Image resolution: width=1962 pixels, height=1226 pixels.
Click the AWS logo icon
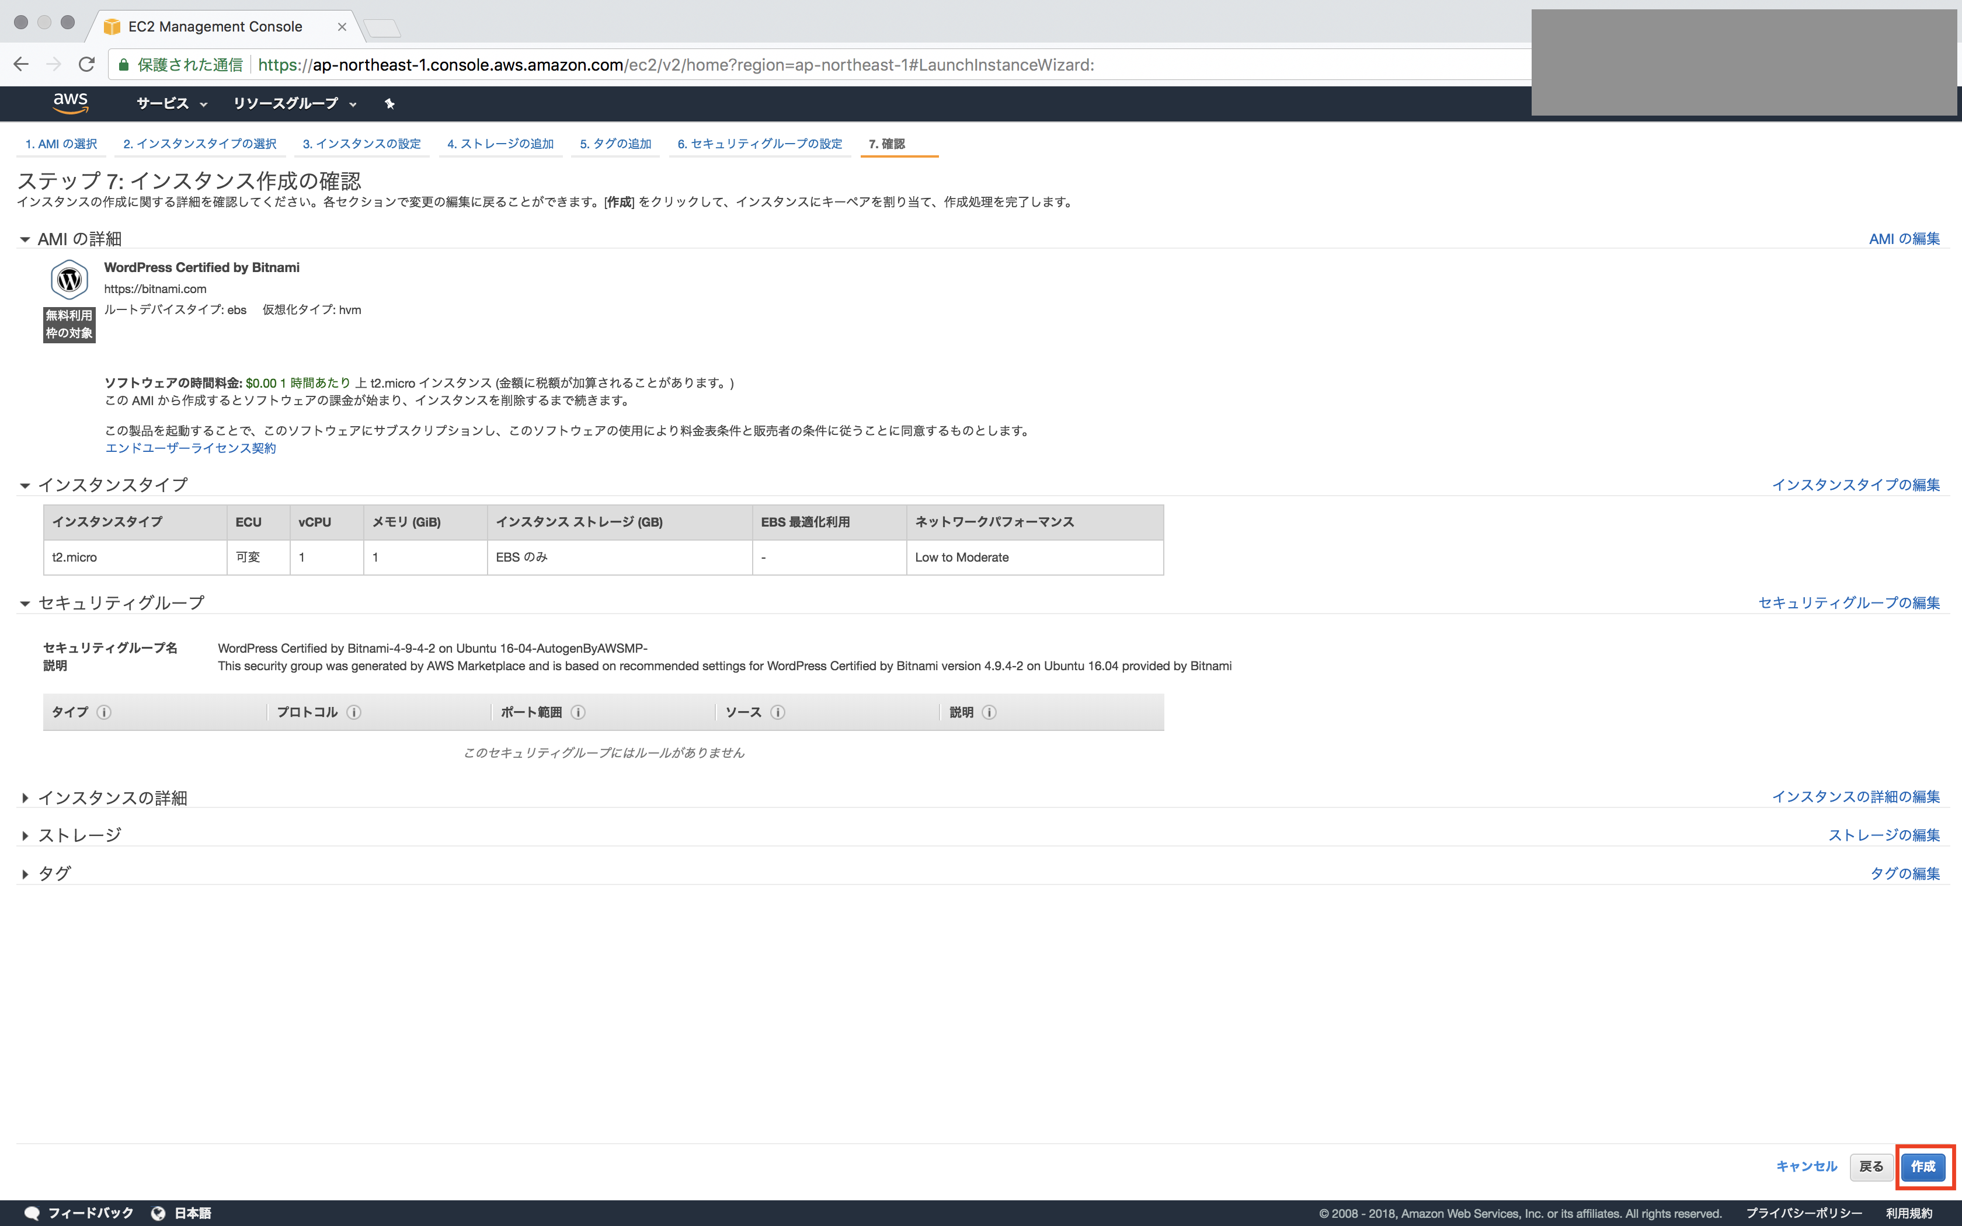click(x=71, y=103)
